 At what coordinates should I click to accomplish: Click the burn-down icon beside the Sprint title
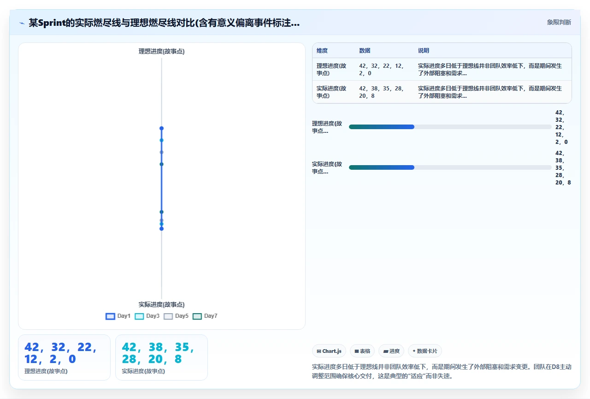(22, 23)
